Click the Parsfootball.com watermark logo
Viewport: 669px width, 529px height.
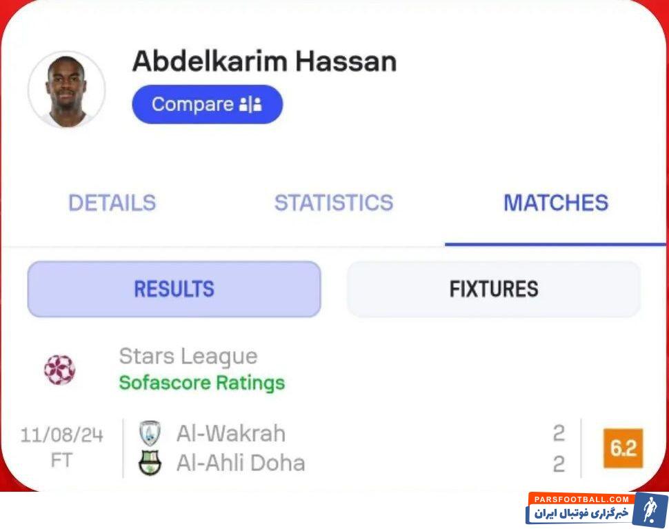(x=597, y=510)
